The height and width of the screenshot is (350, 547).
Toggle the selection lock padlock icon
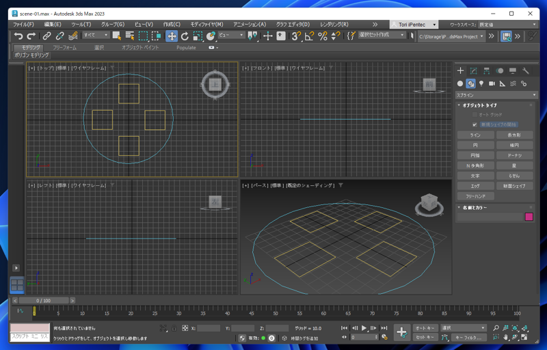click(x=174, y=328)
